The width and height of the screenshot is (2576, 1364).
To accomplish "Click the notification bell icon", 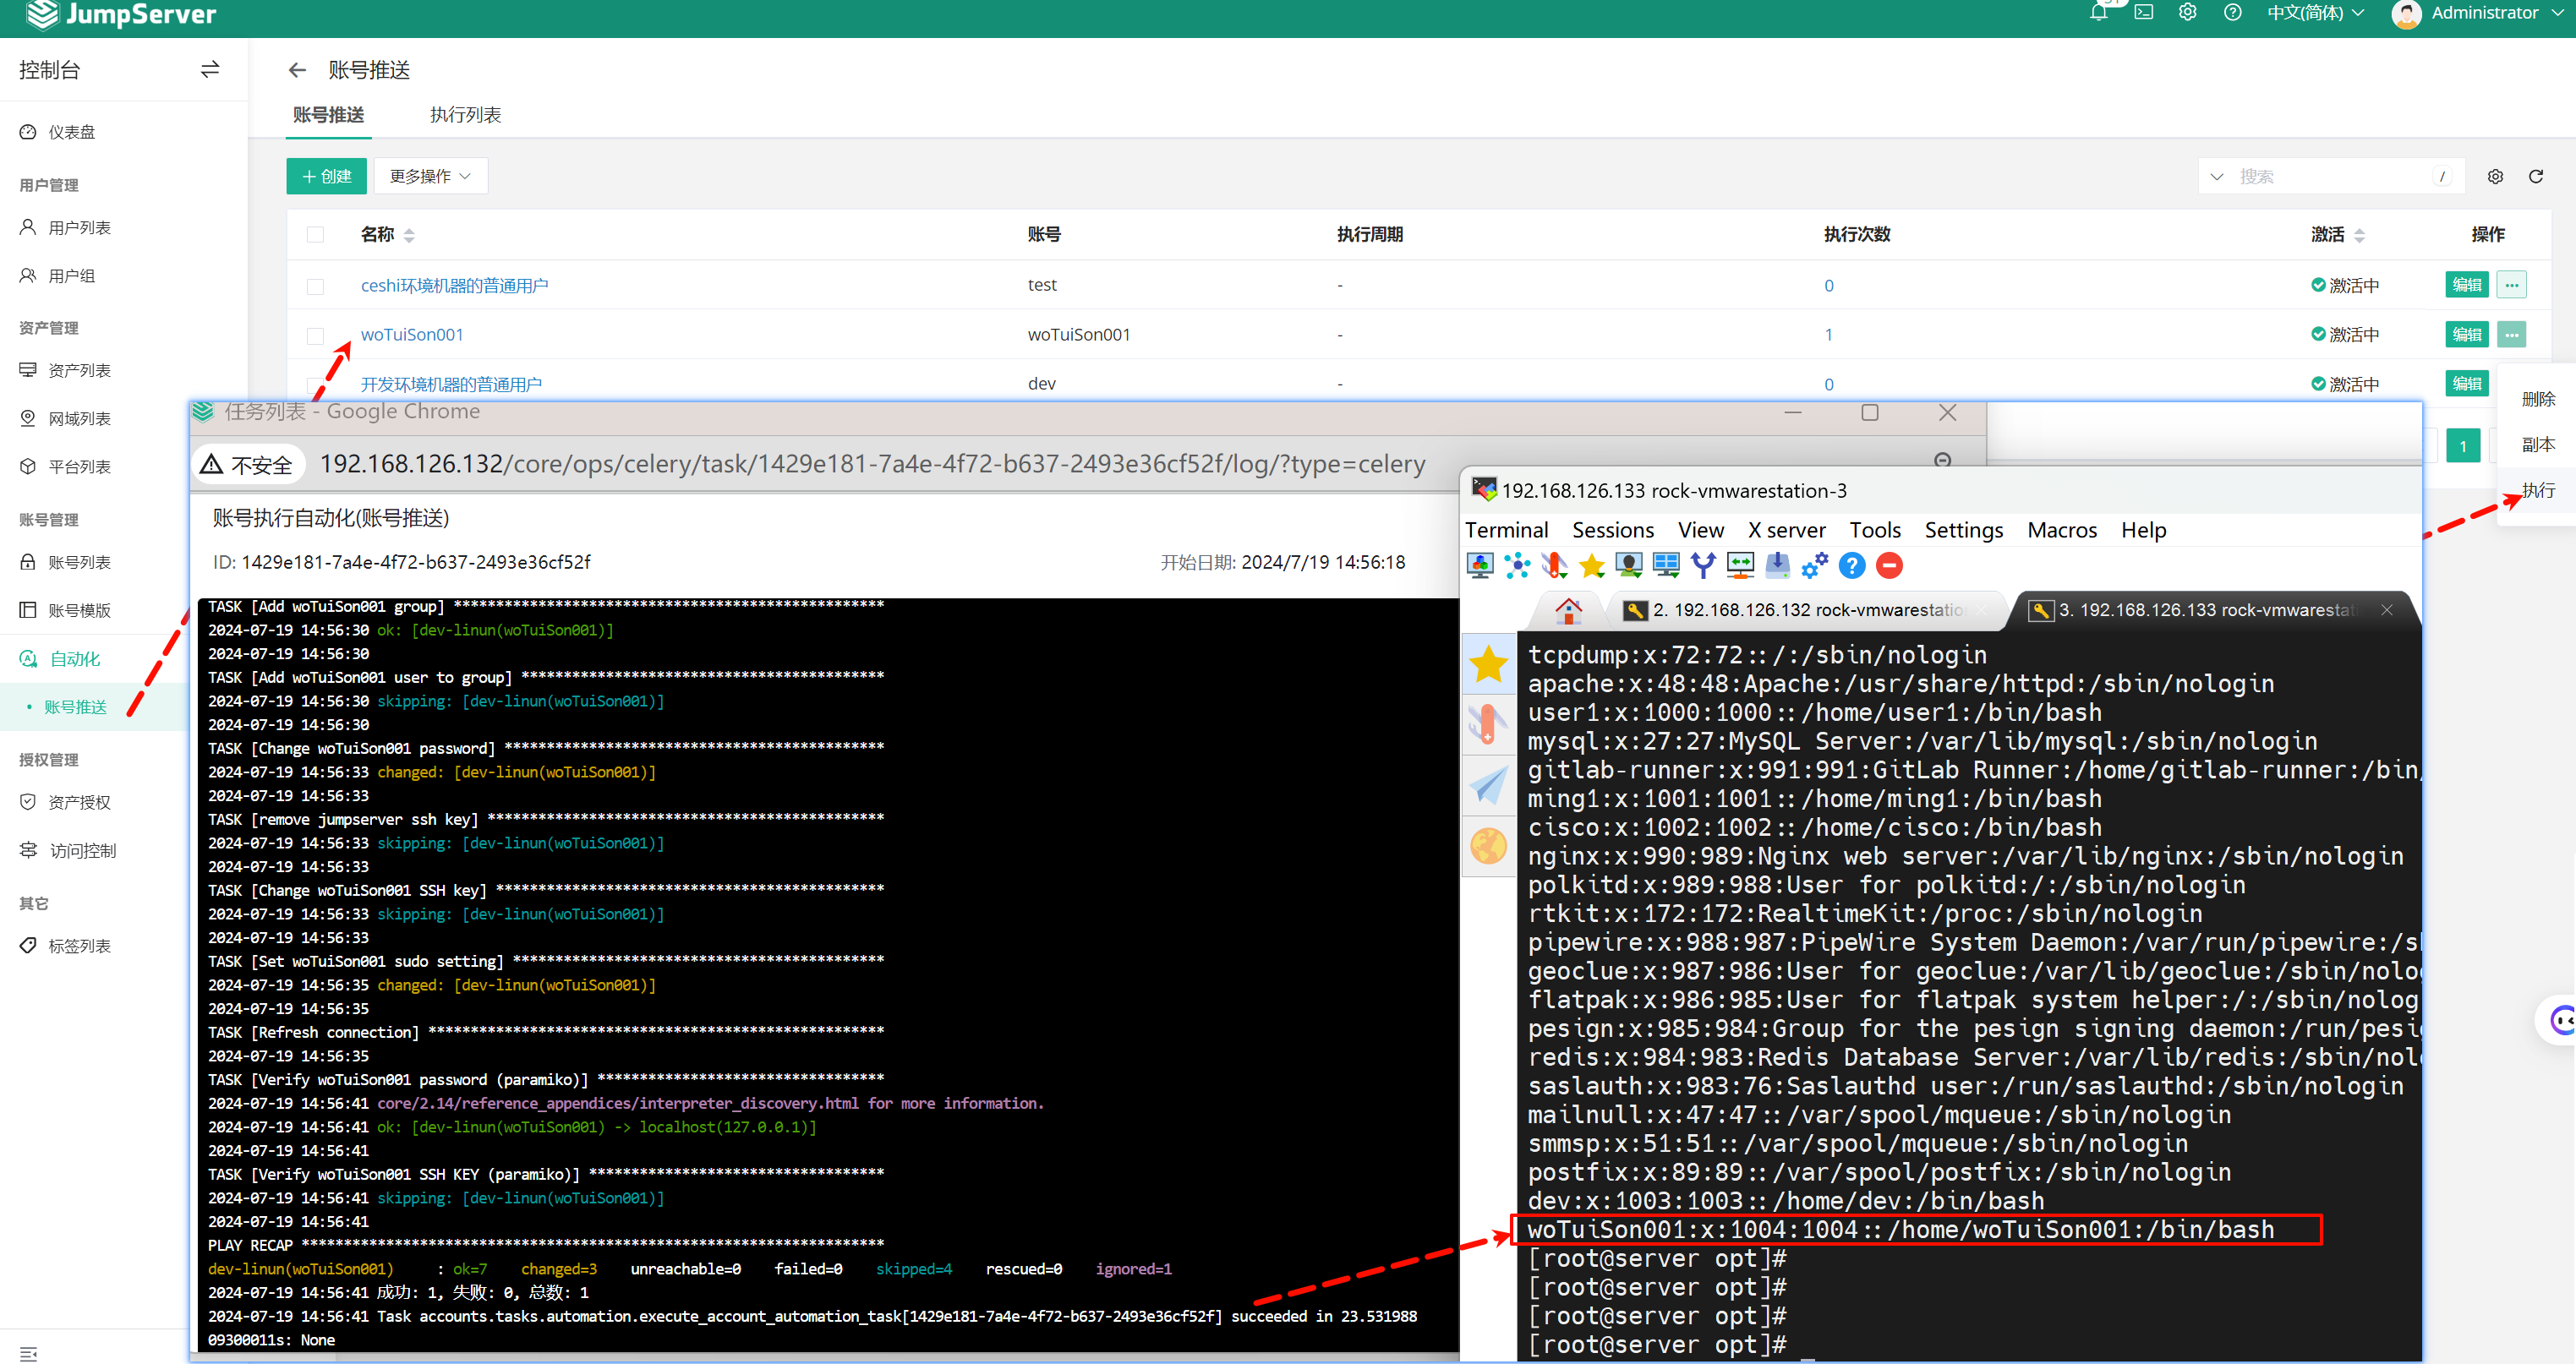I will (x=2098, y=13).
